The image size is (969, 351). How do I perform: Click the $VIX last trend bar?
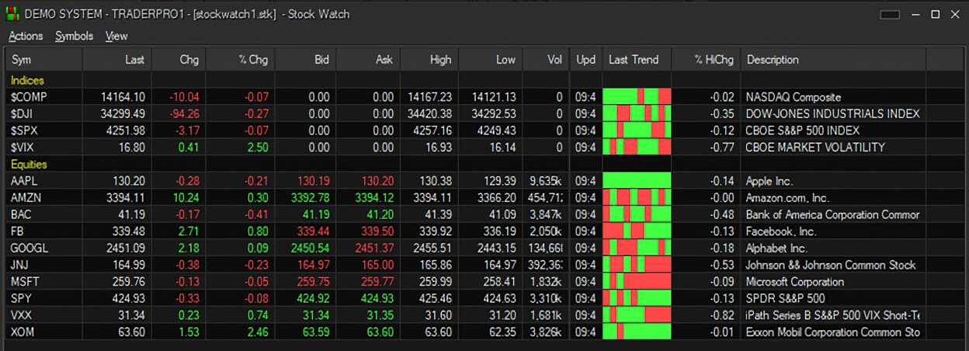point(637,148)
